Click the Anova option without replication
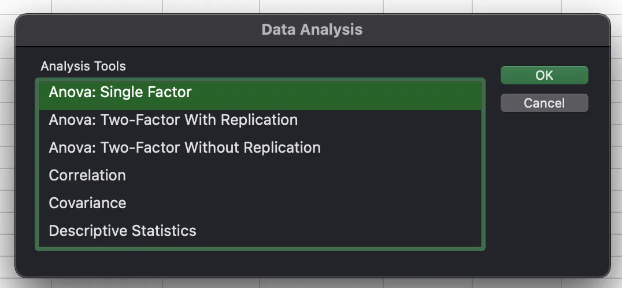Screen dimensions: 622x288 184,147
